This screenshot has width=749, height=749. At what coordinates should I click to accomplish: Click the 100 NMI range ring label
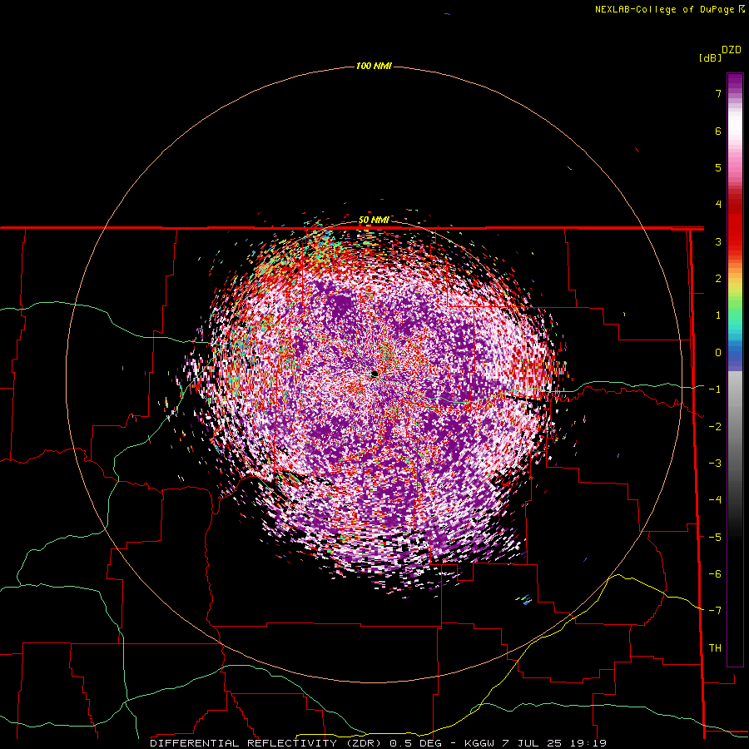(374, 66)
